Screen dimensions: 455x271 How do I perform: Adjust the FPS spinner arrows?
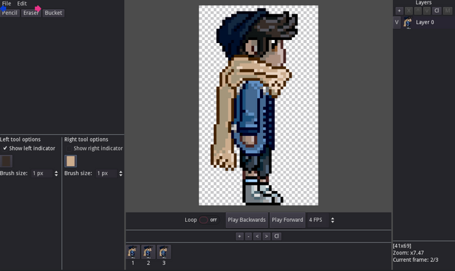pyautogui.click(x=333, y=220)
